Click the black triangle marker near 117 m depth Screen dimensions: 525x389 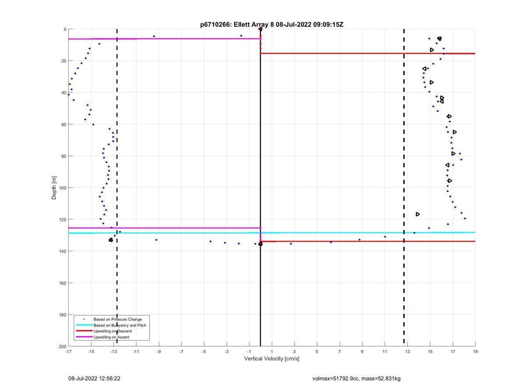click(418, 214)
